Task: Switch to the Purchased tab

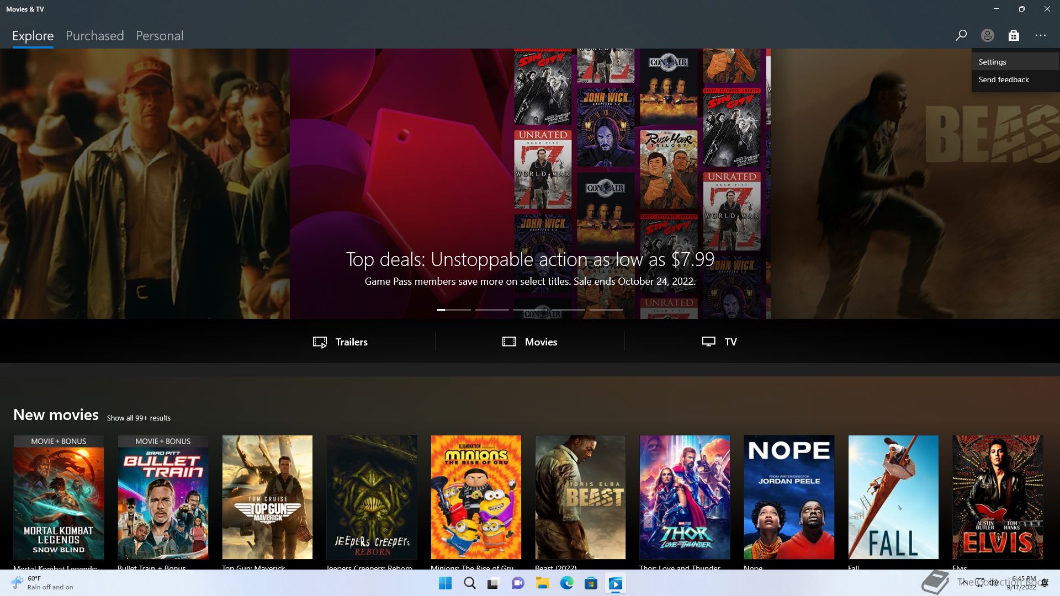Action: [x=94, y=36]
